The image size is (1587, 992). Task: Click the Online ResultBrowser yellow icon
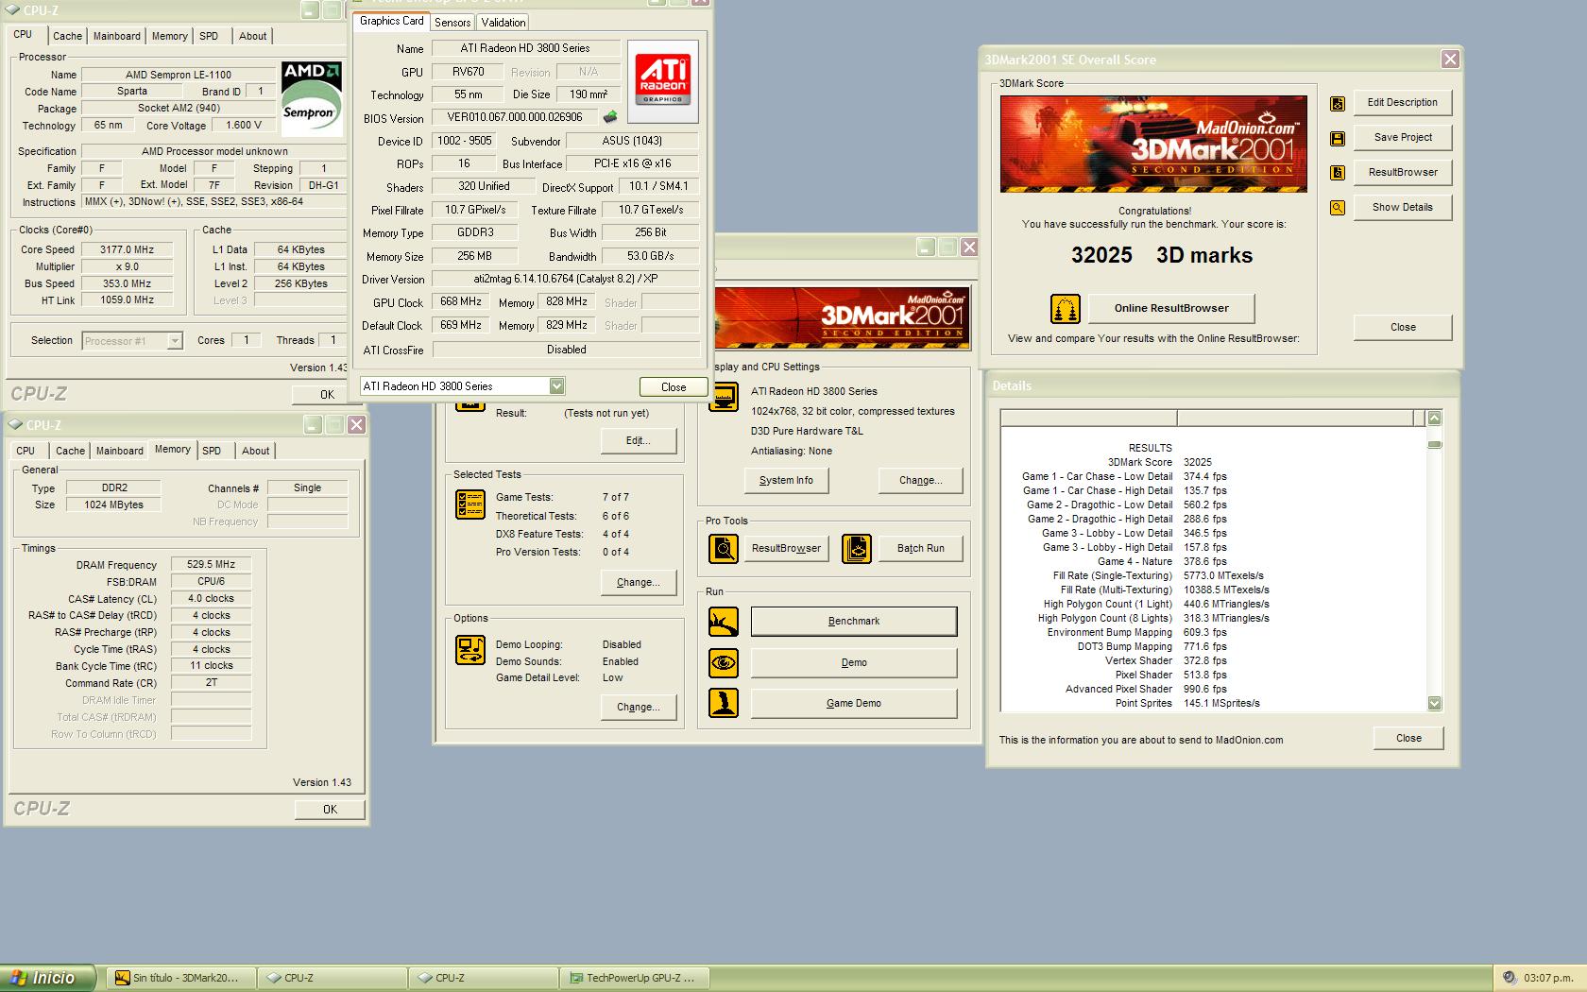tap(1066, 309)
